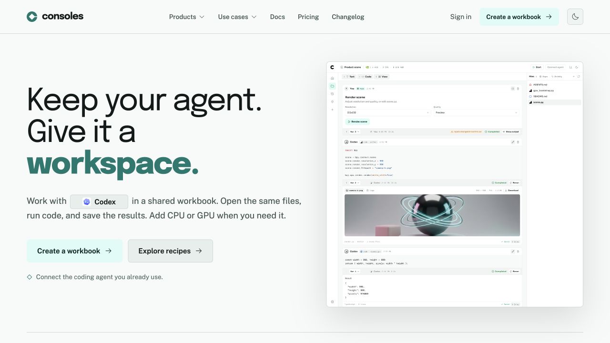Go to Pricing
This screenshot has width=610, height=343.
(308, 17)
